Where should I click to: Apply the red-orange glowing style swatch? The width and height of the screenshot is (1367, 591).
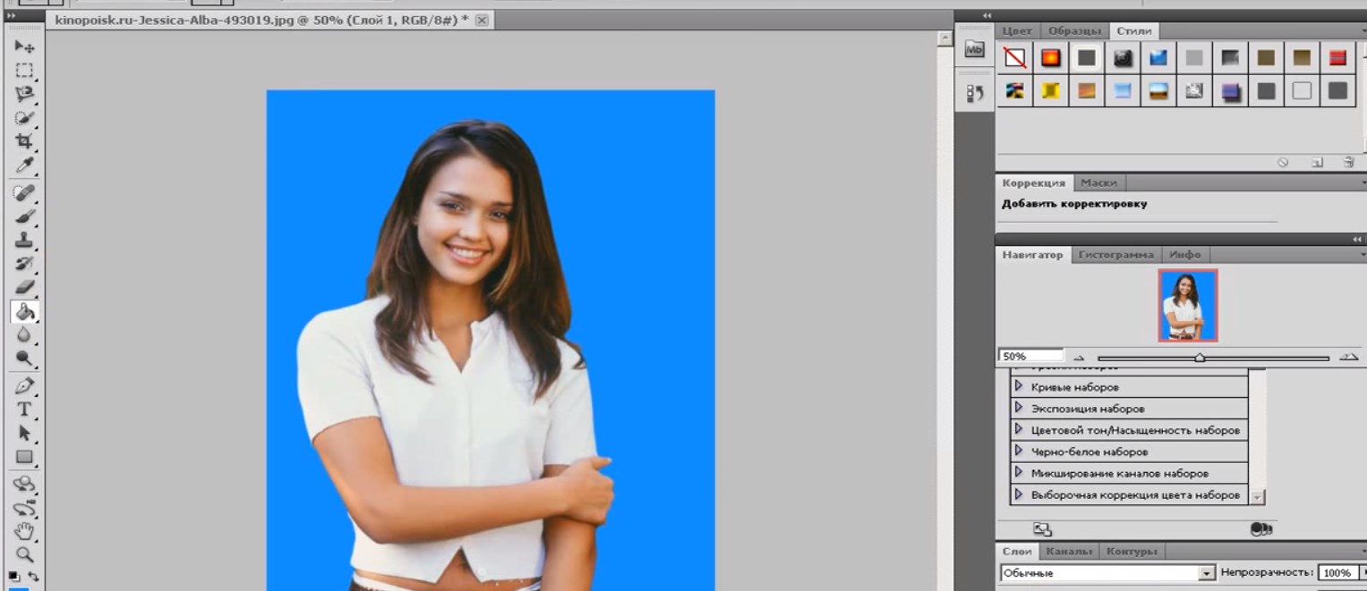click(x=1051, y=59)
